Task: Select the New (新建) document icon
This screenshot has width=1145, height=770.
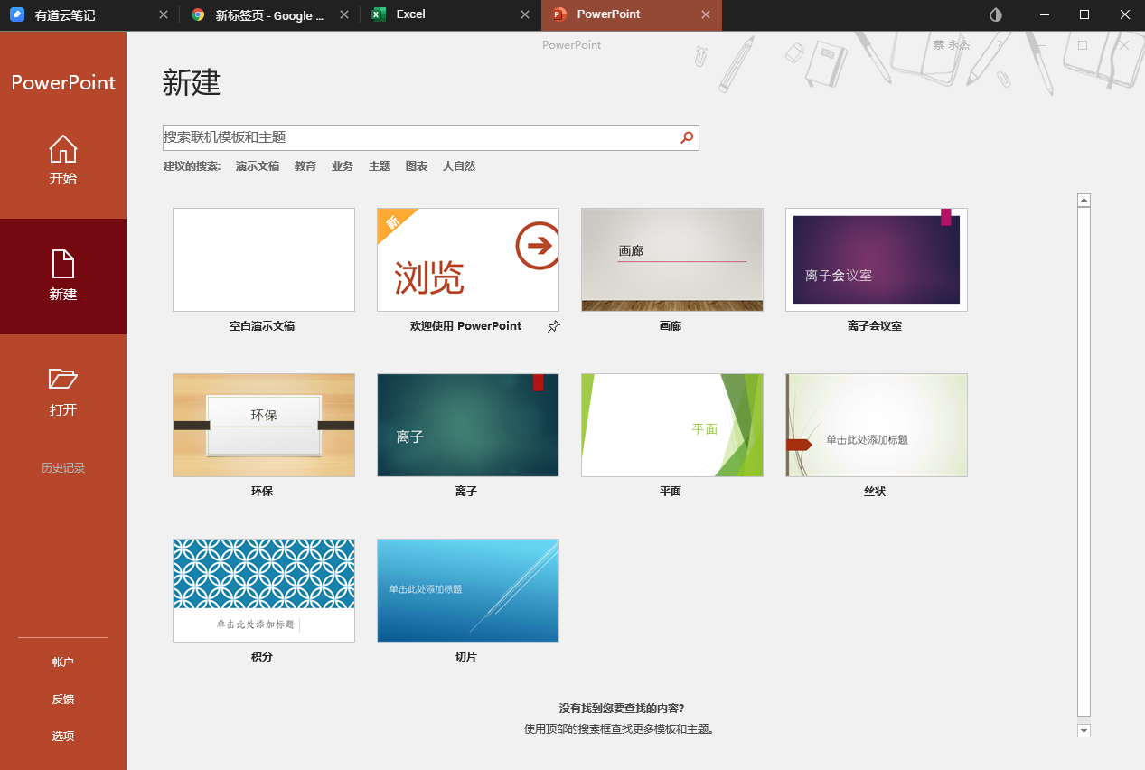Action: (63, 264)
